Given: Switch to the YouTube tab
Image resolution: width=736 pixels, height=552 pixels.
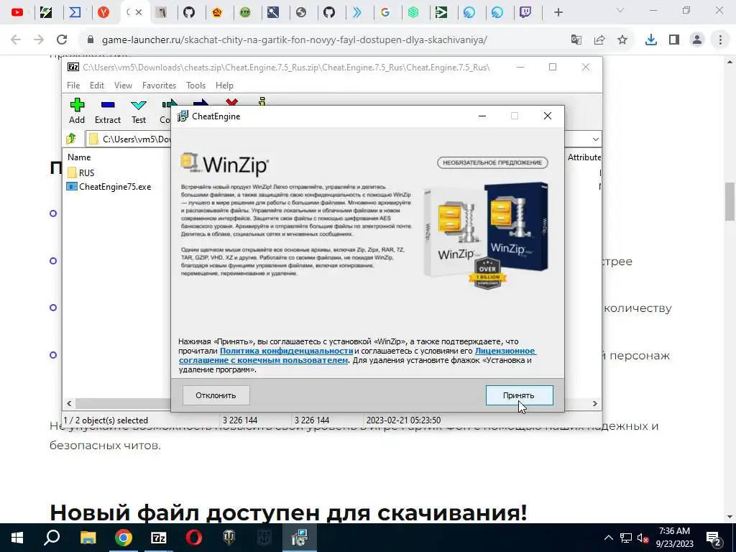Looking at the screenshot, I should (17, 12).
